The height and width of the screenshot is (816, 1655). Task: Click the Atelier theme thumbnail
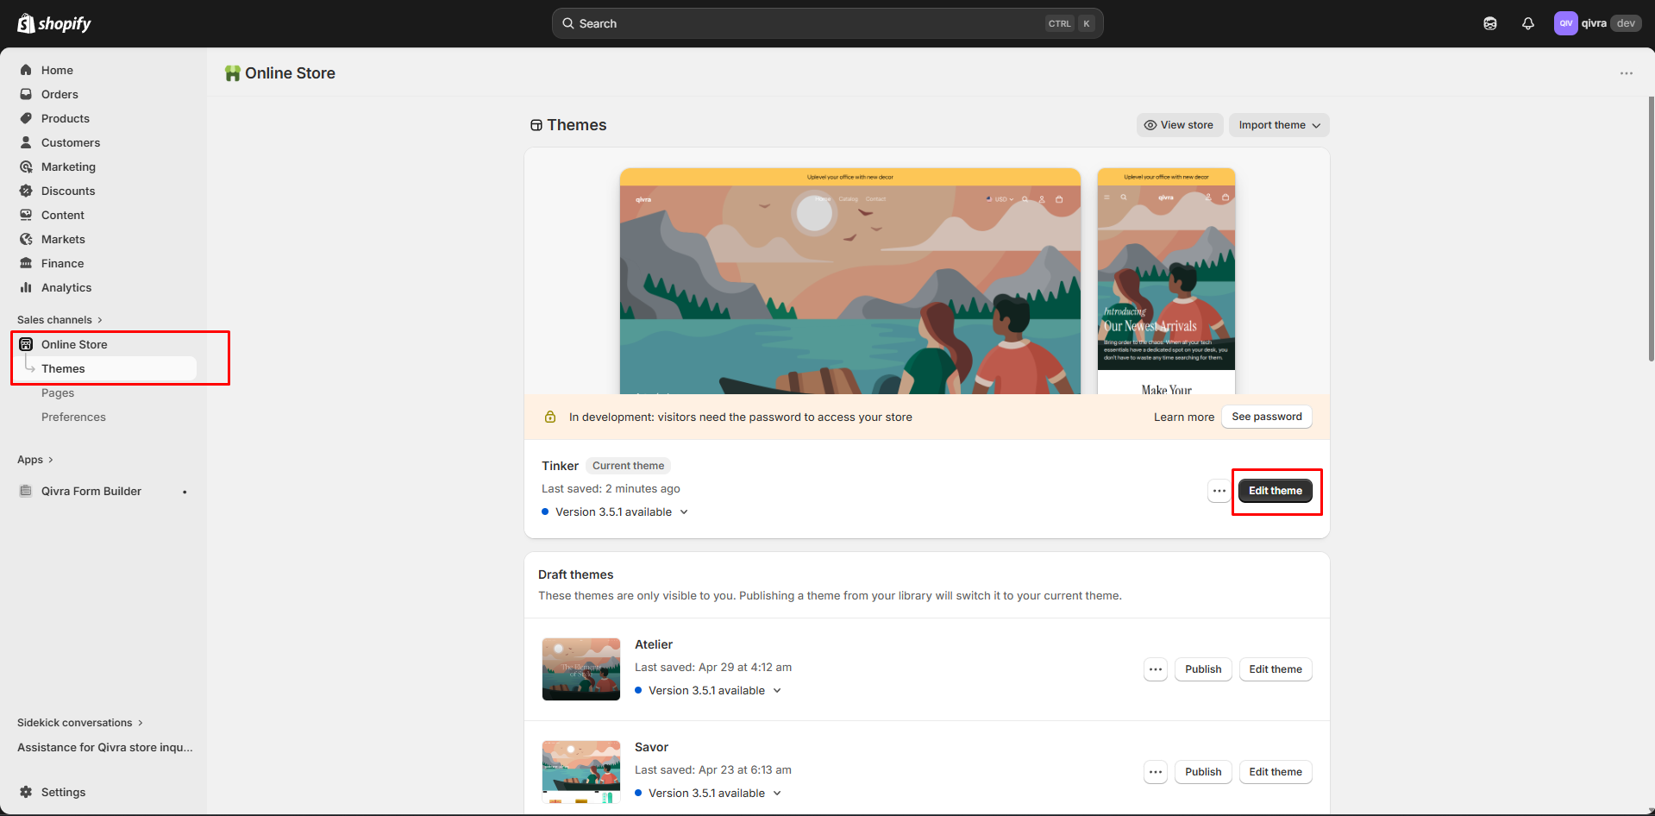(x=581, y=669)
